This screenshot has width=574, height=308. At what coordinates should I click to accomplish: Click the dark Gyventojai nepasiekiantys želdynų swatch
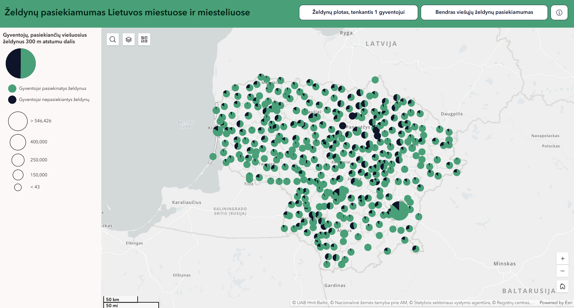pos(12,99)
